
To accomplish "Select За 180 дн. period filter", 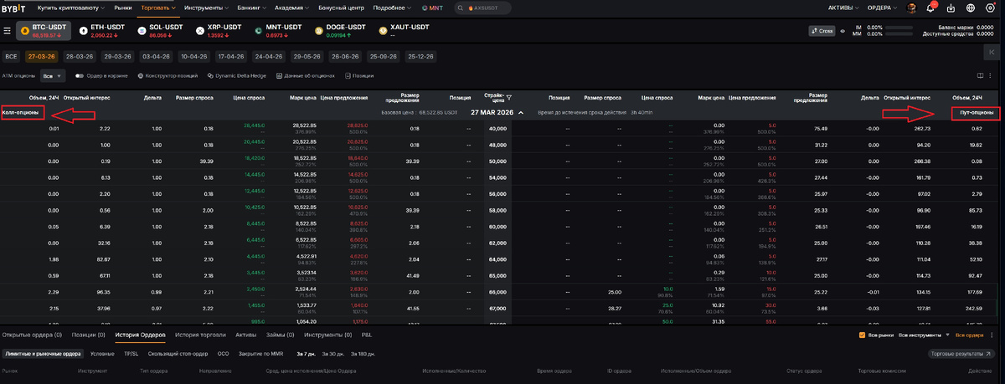I will point(364,354).
